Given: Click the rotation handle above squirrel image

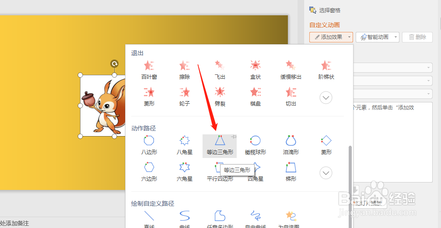Looking at the screenshot, I should click(114, 63).
